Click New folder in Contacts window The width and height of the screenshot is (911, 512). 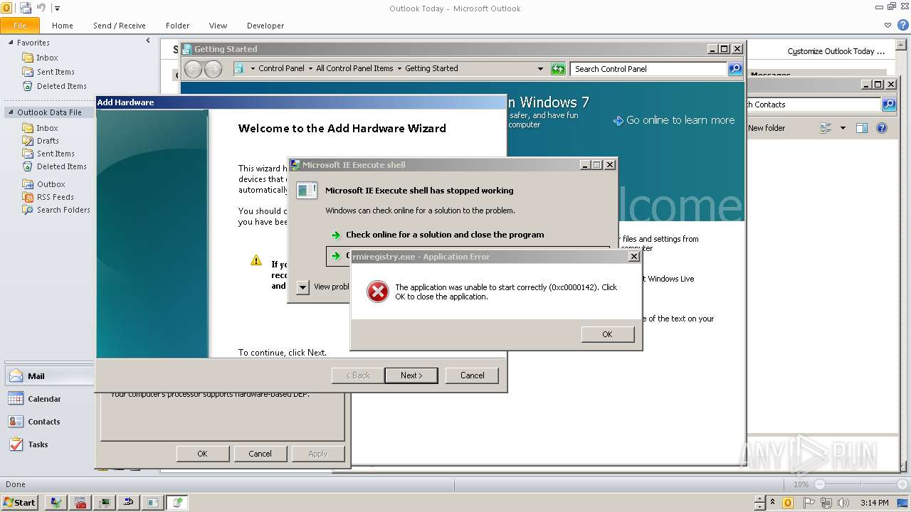(766, 128)
